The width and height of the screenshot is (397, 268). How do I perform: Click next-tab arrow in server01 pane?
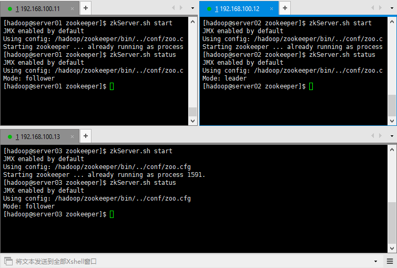pyautogui.click(x=181, y=8)
